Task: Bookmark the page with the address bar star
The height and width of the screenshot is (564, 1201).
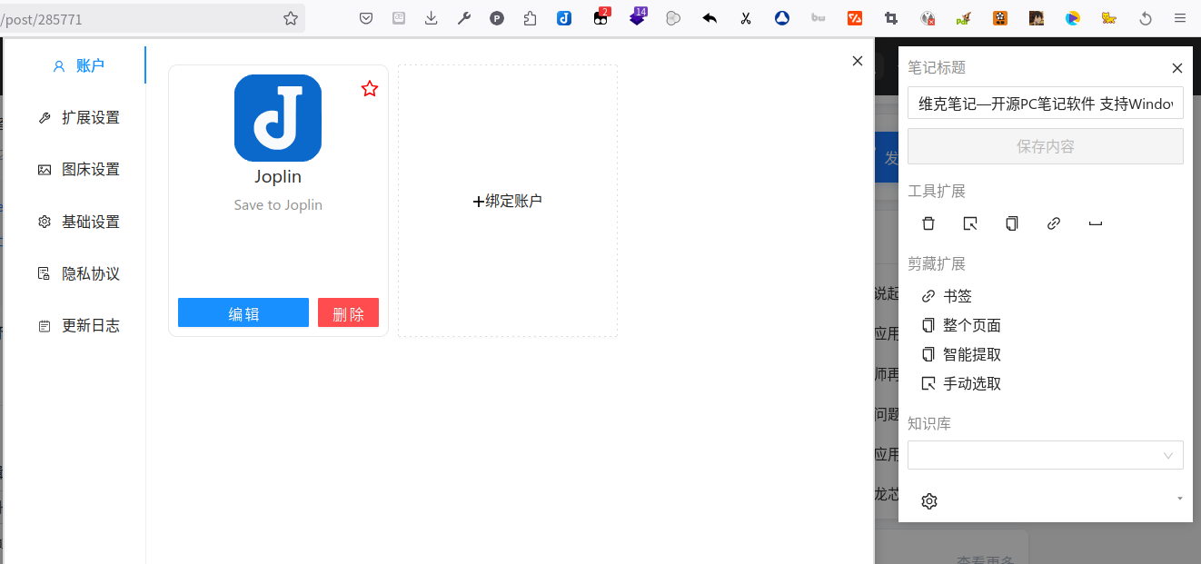Action: click(x=291, y=18)
